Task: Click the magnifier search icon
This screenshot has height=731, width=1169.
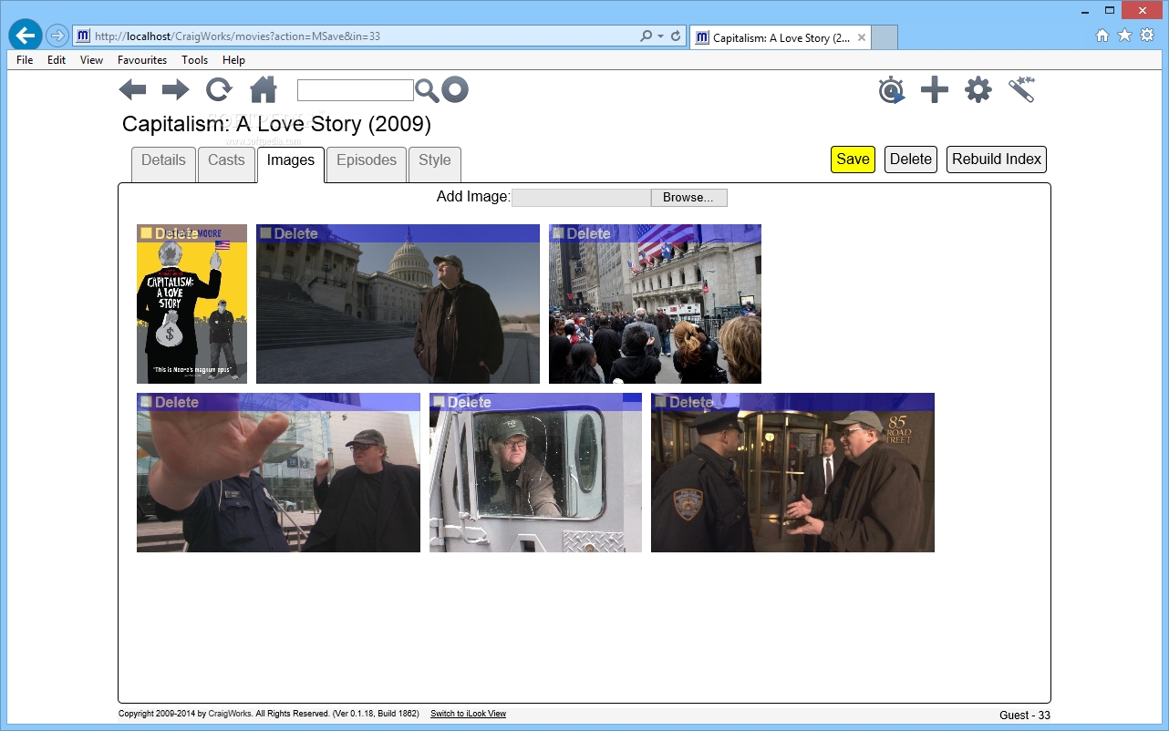Action: pyautogui.click(x=427, y=90)
